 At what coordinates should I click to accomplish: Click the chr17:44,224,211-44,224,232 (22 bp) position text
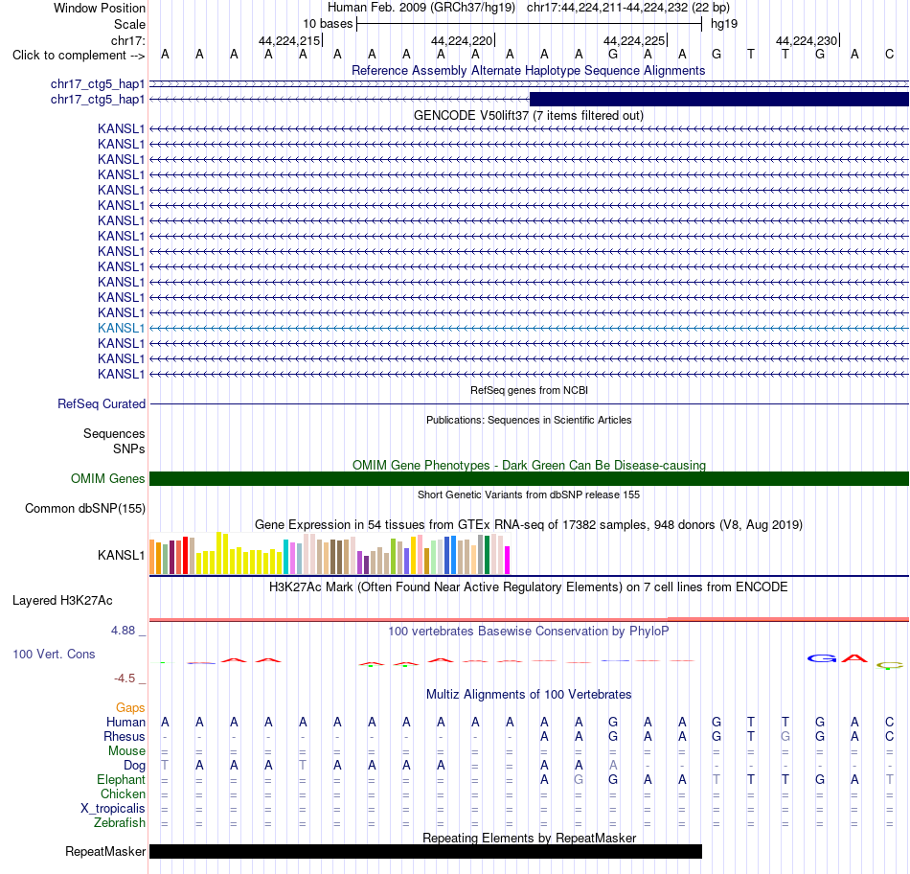pyautogui.click(x=628, y=8)
